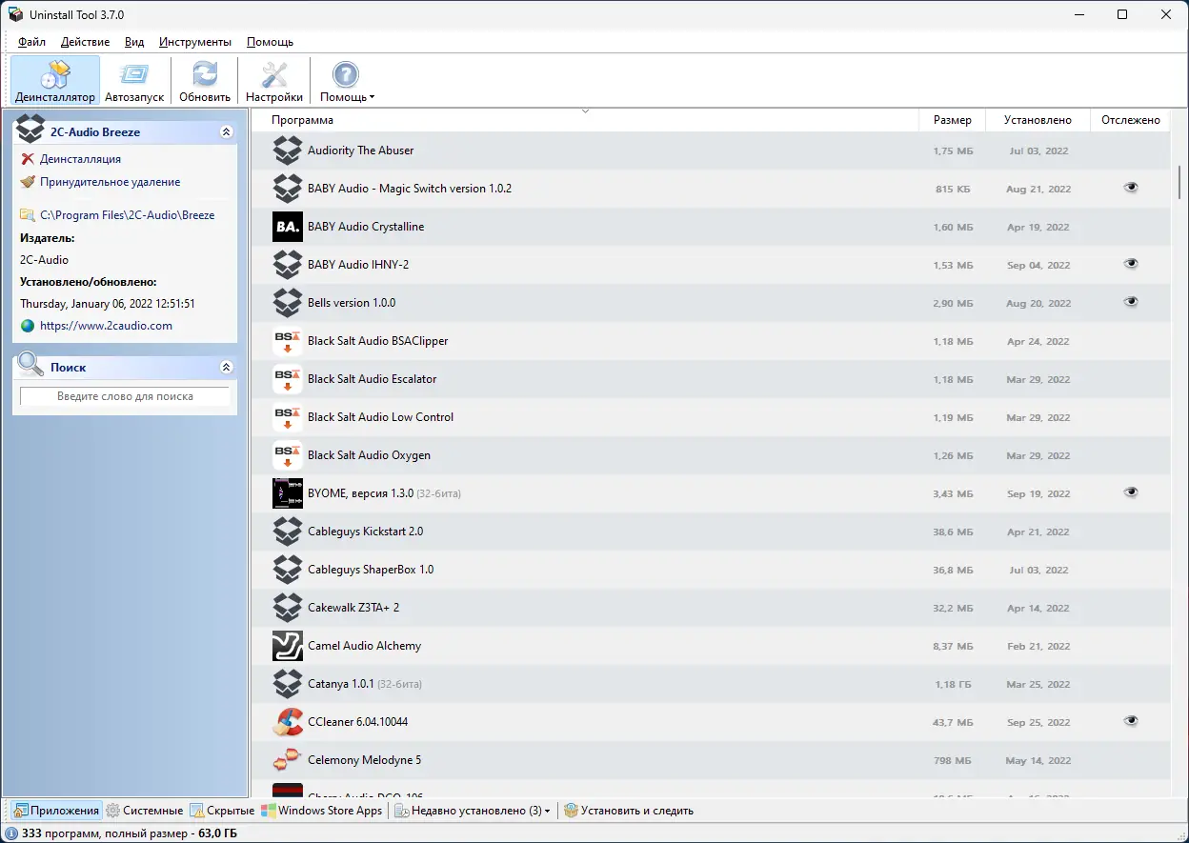Screen dimensions: 1189x843
Task: Toggle tracking eye for CCleaner 6.04.10044
Action: coord(1131,722)
